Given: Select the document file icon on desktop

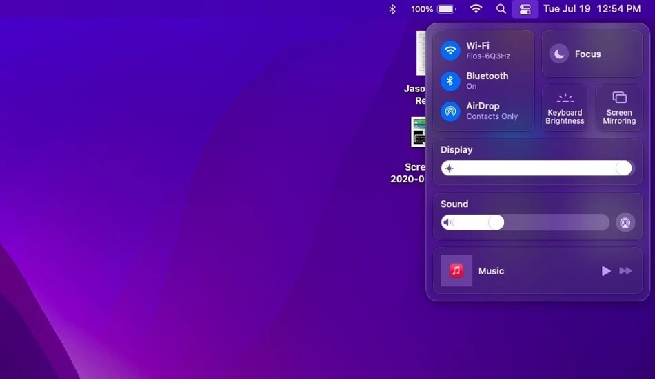Looking at the screenshot, I should click(x=421, y=54).
